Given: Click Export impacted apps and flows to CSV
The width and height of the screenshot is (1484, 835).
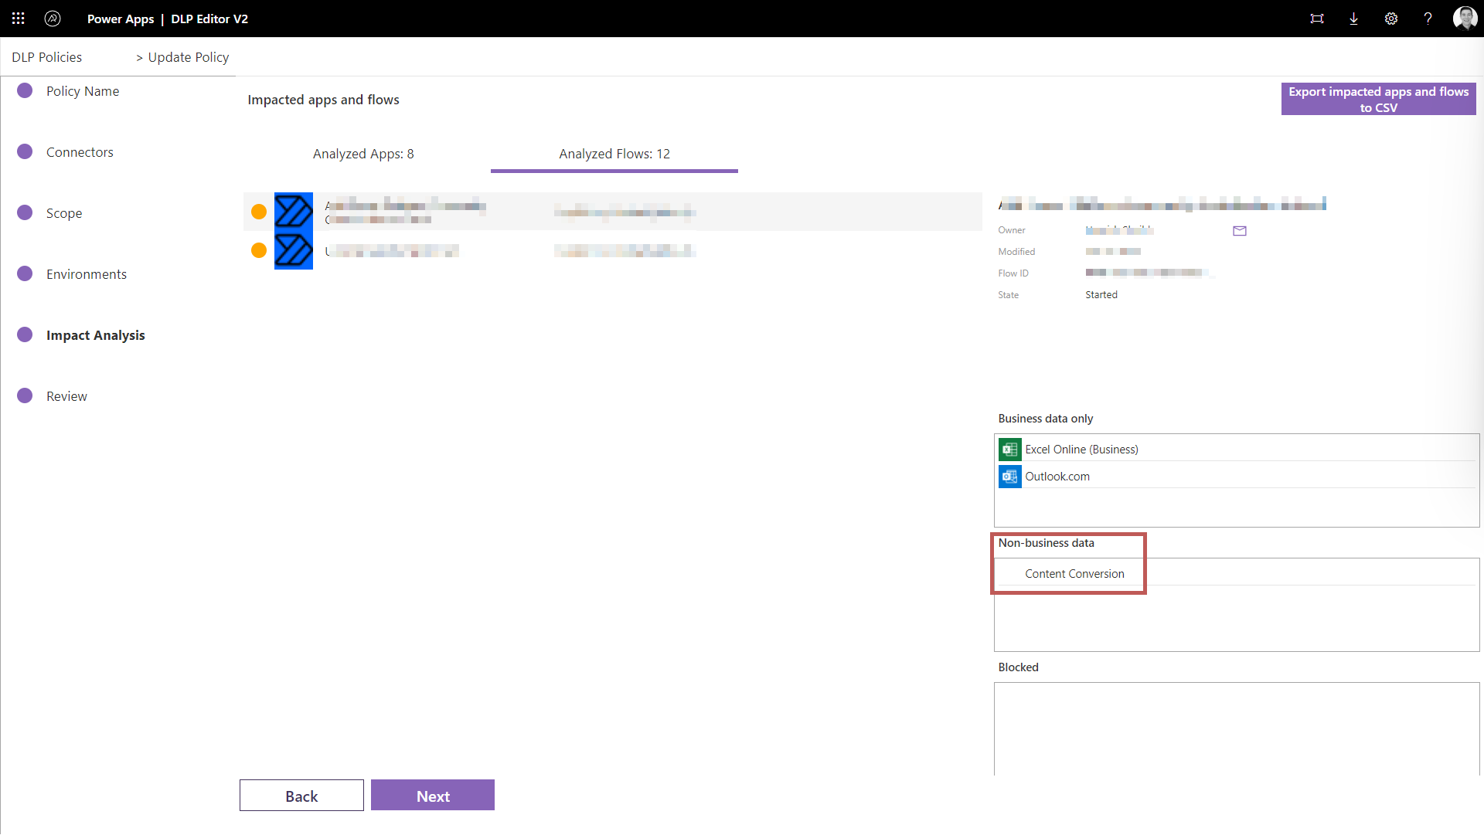Looking at the screenshot, I should tap(1378, 99).
